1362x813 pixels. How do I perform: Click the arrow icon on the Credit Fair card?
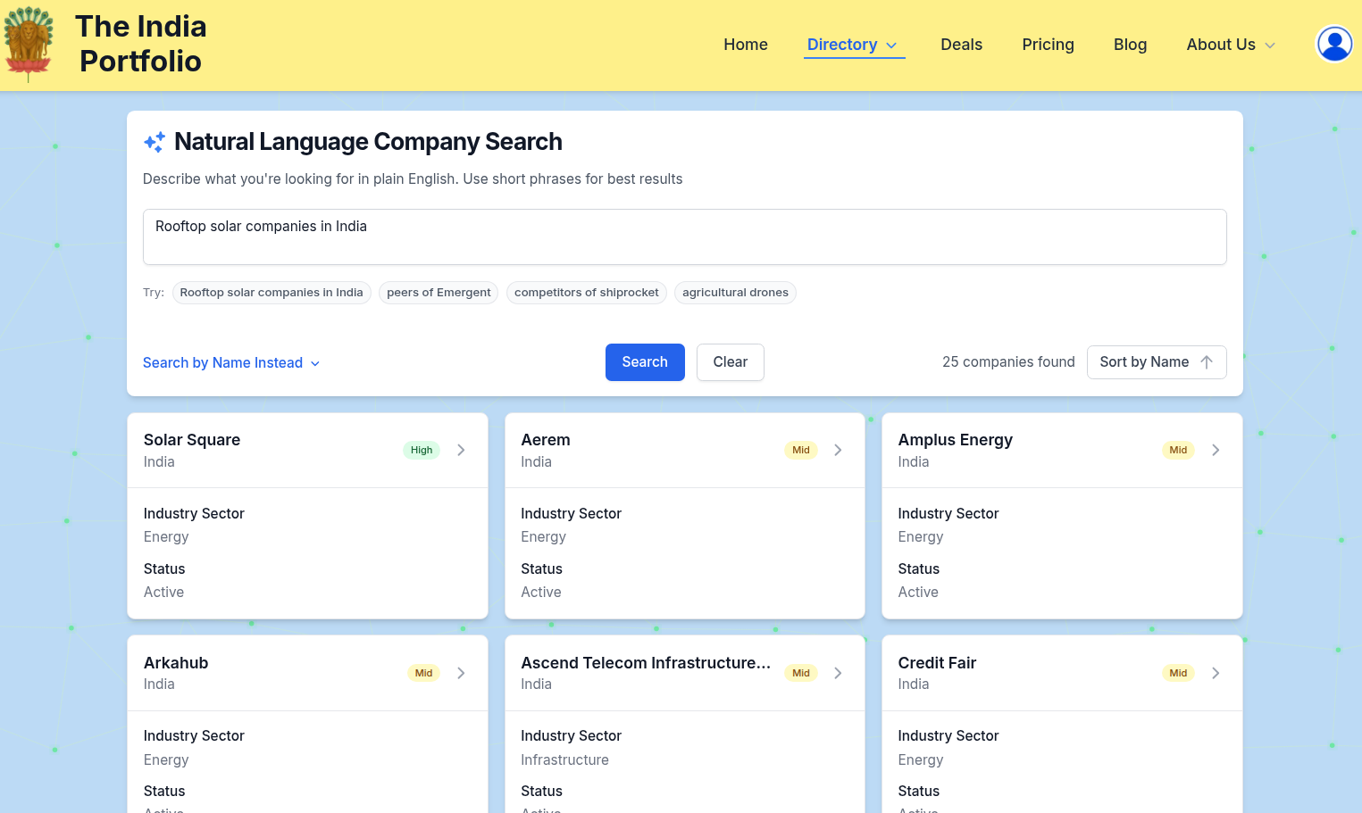coord(1216,672)
